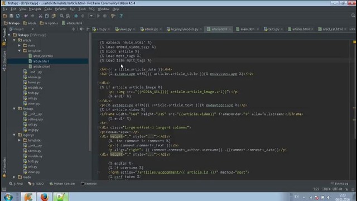Click the Find magnifier icon

click(x=61, y=16)
